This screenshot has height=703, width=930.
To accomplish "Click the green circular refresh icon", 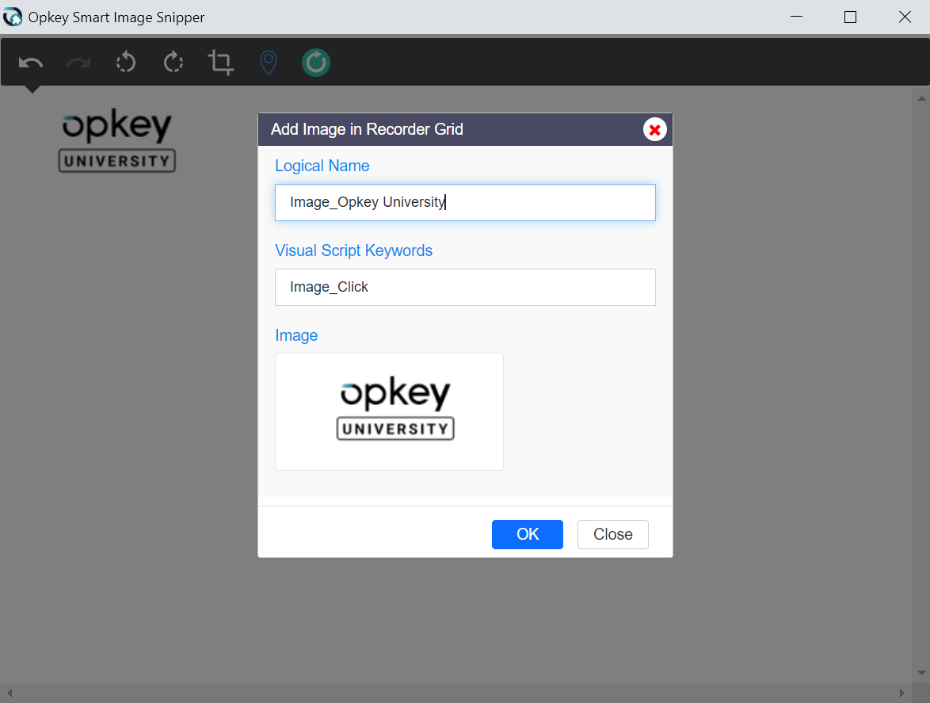I will (x=316, y=63).
